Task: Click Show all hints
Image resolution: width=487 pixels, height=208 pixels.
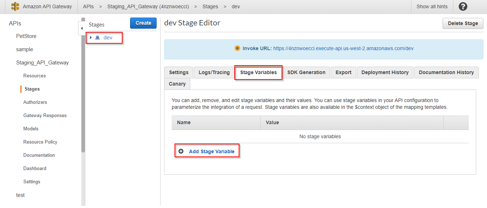Action: tap(432, 6)
